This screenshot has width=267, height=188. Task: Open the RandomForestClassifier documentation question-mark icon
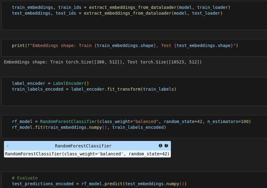(x=166, y=146)
